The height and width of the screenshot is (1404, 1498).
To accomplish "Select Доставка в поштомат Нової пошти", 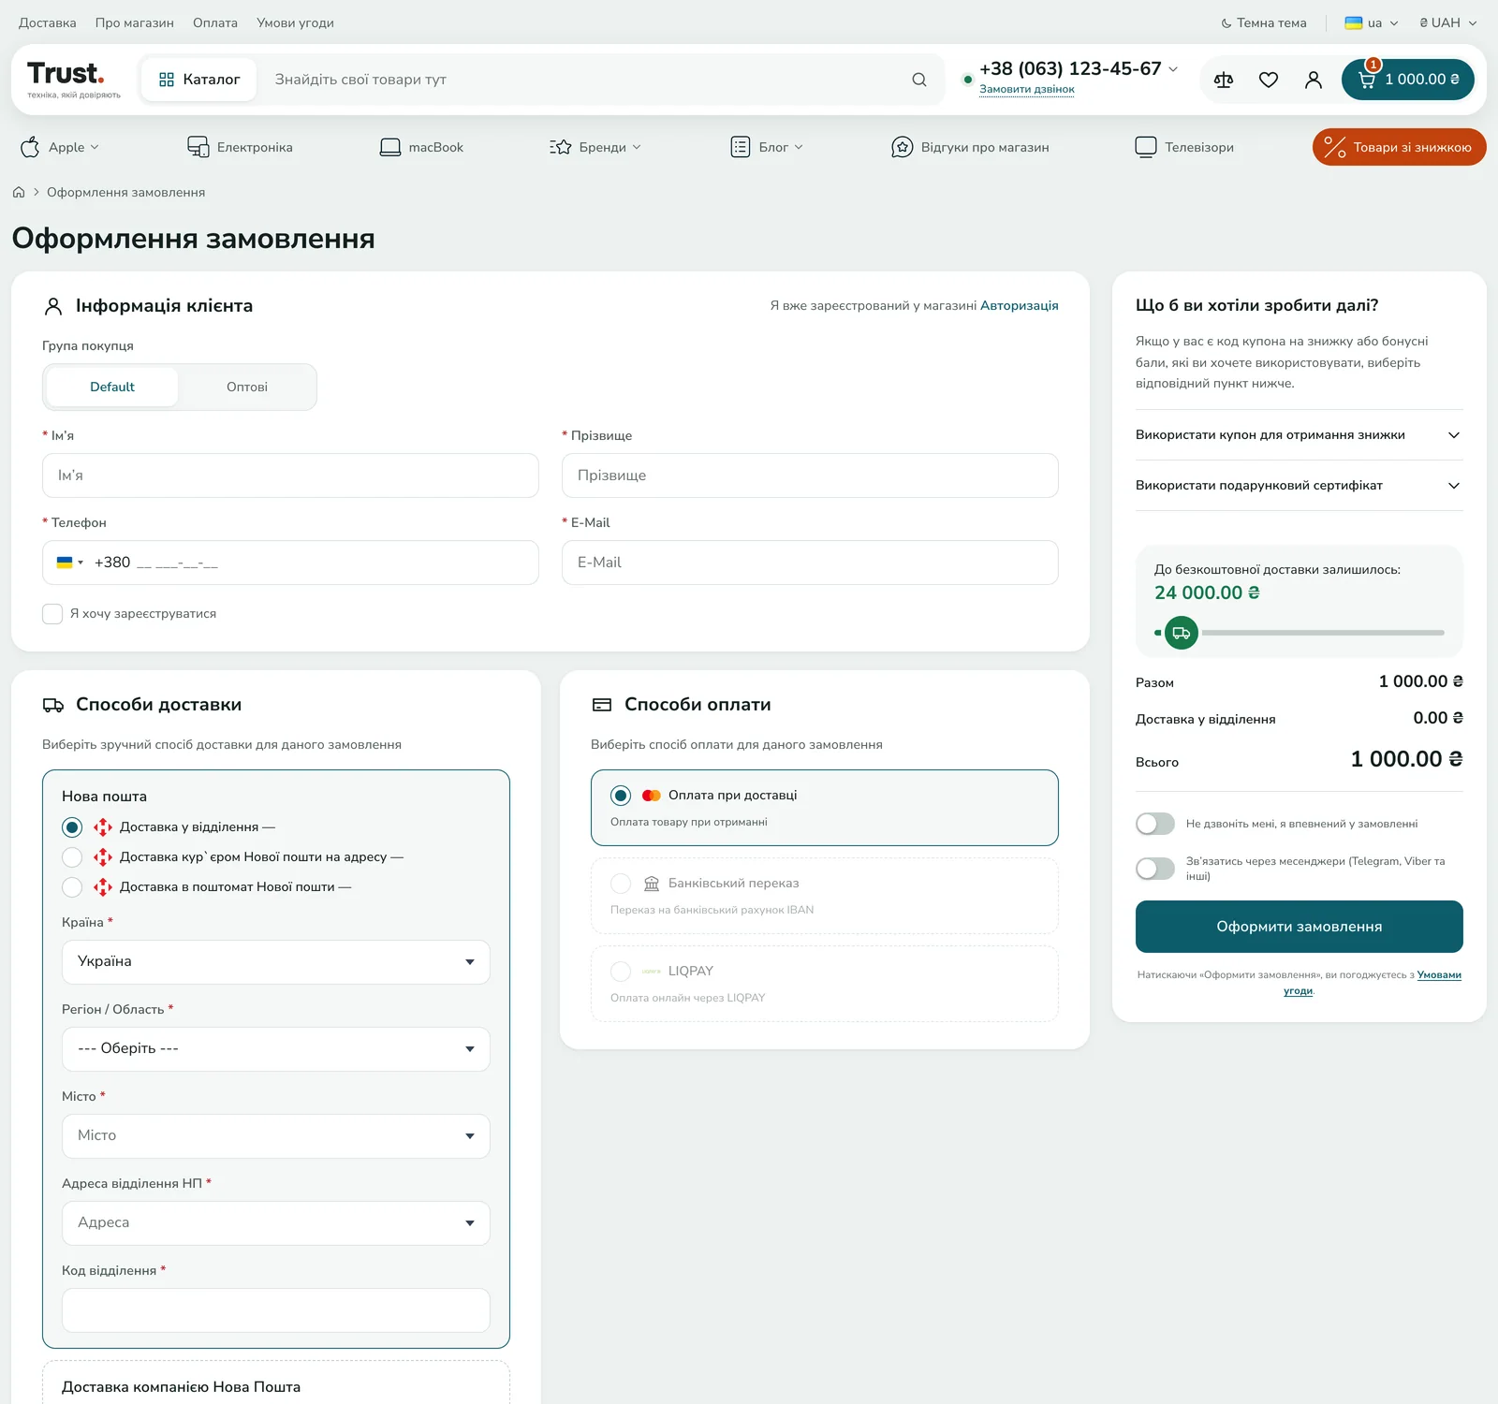I will [x=72, y=887].
